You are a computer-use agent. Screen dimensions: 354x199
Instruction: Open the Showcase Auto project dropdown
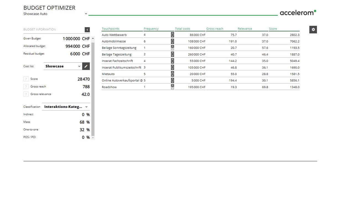[x=86, y=14]
